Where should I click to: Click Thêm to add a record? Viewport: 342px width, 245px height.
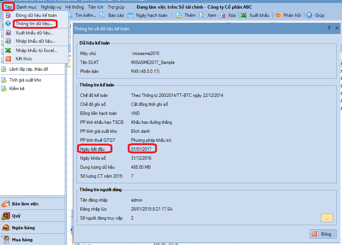[190, 15]
